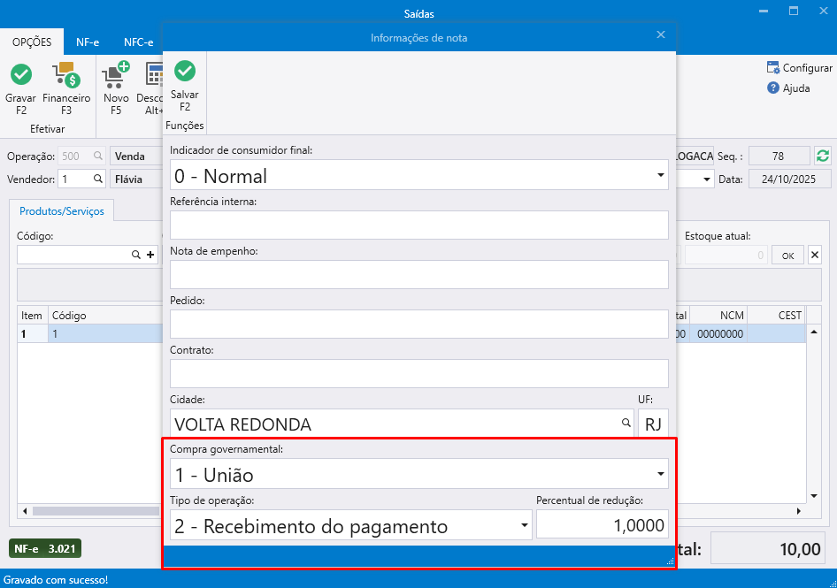The width and height of the screenshot is (837, 588).
Task: Click the plus icon beside Código search
Action: pos(150,255)
